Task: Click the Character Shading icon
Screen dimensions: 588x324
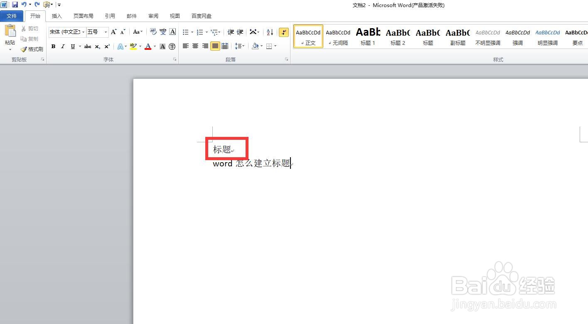Action: pos(162,46)
